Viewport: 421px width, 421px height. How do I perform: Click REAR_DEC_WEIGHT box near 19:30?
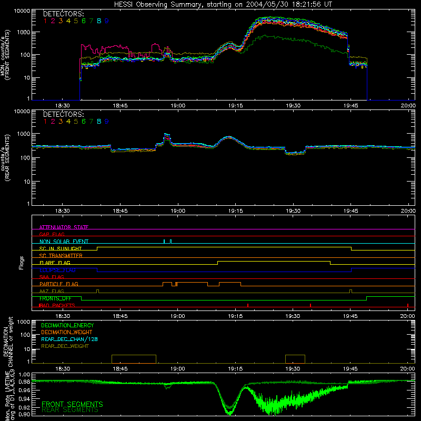click(x=295, y=359)
